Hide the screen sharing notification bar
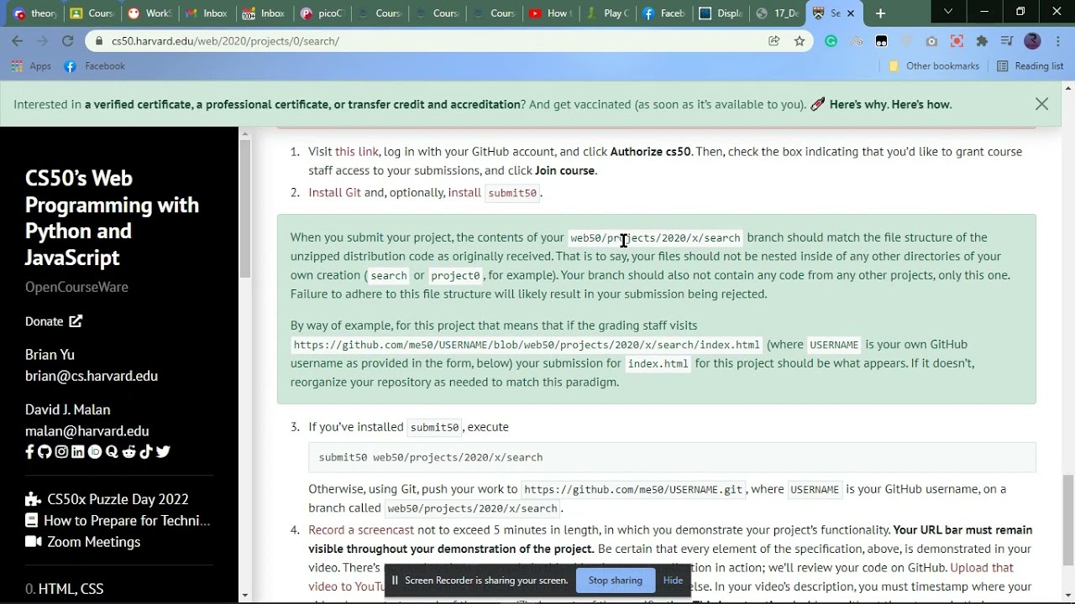 click(673, 581)
